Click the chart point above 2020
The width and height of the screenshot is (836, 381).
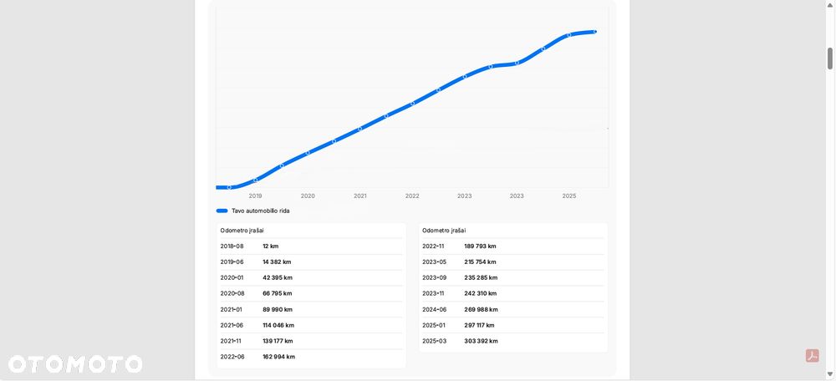click(308, 153)
